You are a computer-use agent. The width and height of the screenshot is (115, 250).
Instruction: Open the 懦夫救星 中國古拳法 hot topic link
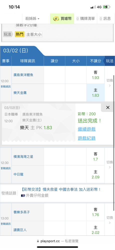[61, 189]
